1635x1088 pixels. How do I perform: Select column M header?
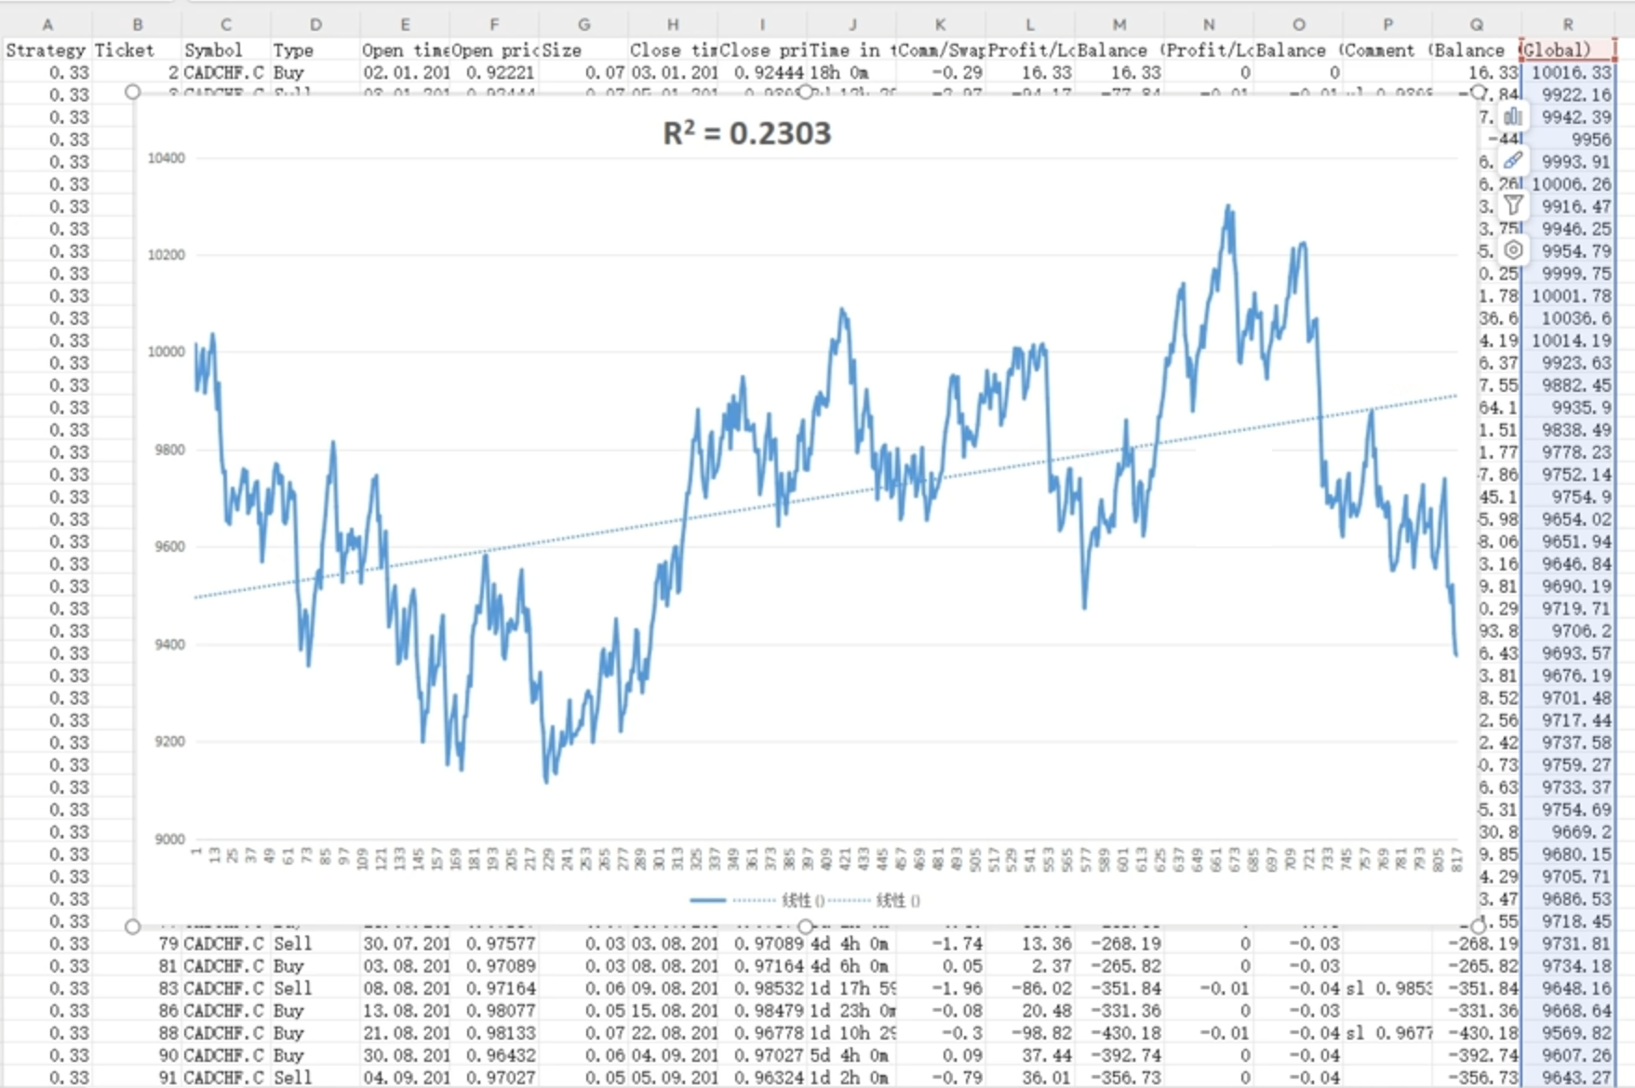coord(1119,25)
